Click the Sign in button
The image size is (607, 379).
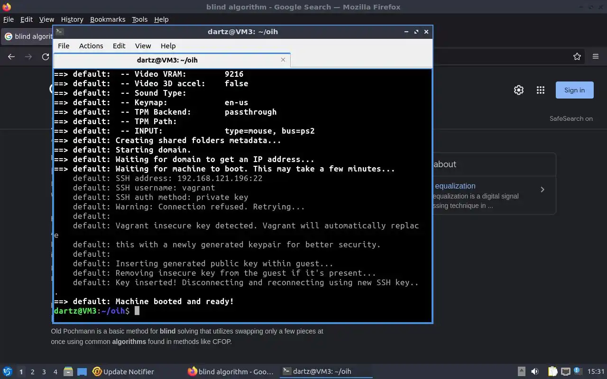pos(574,90)
